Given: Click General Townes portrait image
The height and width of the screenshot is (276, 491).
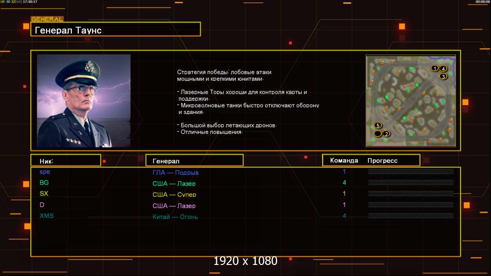Looking at the screenshot, I should click(84, 101).
